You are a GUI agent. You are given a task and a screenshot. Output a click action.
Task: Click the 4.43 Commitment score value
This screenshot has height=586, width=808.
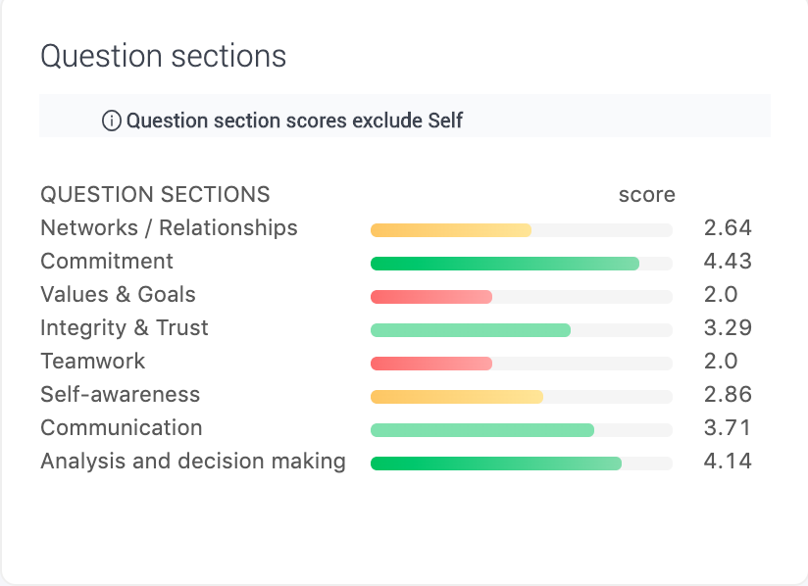coord(728,261)
